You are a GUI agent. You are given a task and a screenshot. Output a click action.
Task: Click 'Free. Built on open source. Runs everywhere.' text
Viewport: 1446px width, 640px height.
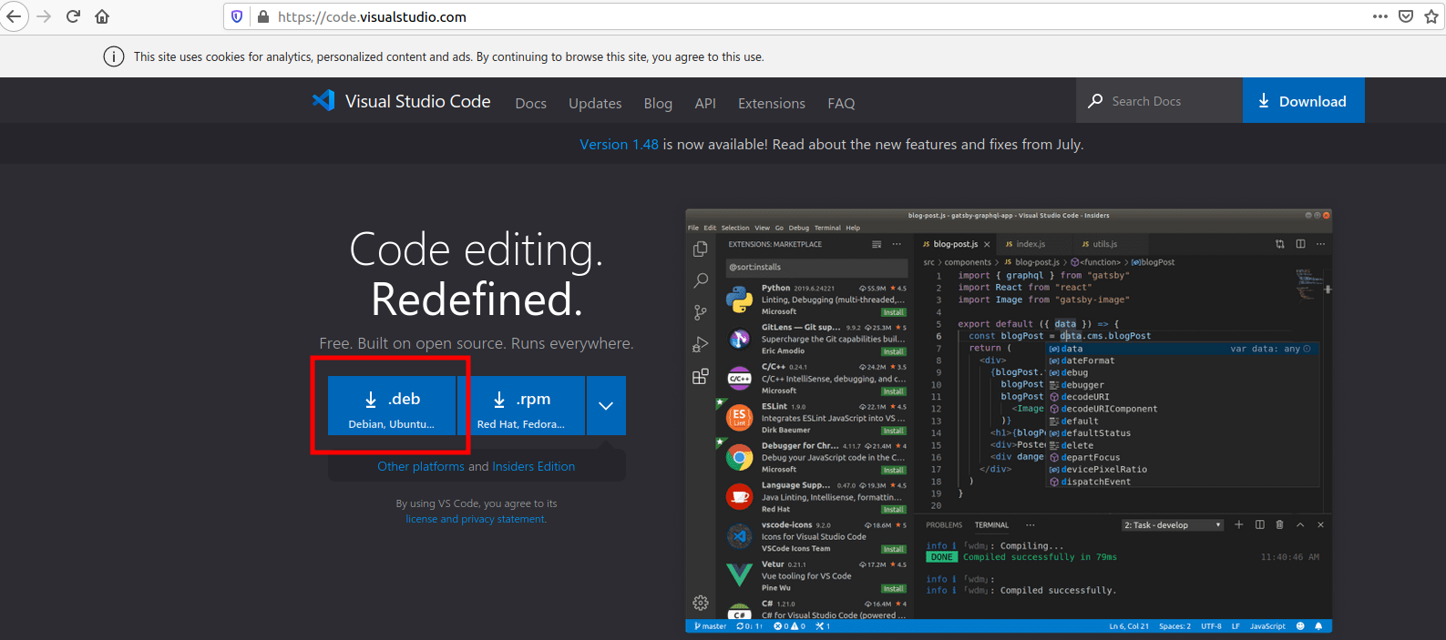(x=477, y=343)
